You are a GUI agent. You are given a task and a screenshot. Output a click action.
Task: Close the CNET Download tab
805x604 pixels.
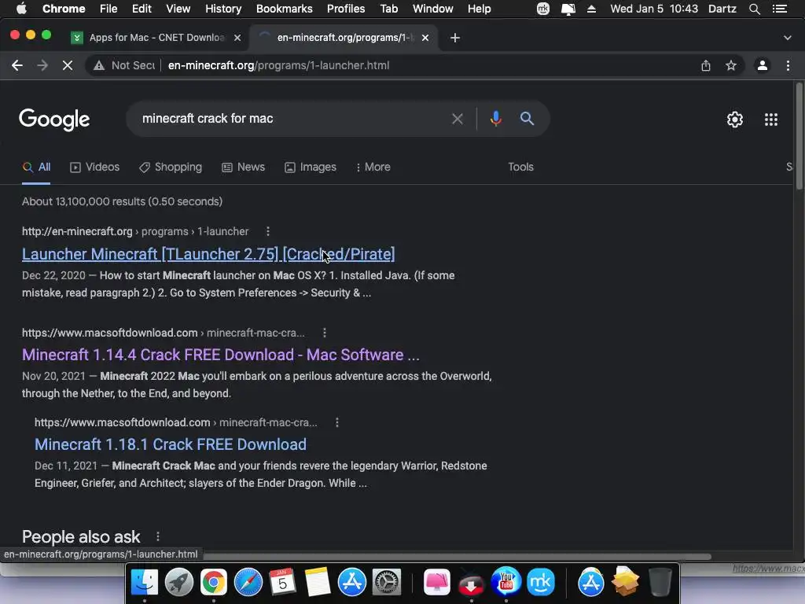(237, 38)
